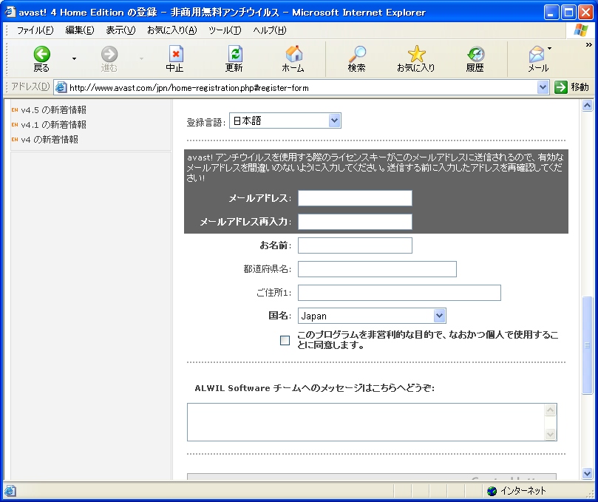This screenshot has height=502, width=598.
Task: Open the ツール(T) menu
Action: 225,30
